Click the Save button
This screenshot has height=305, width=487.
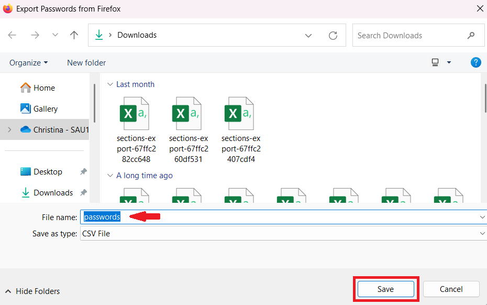point(386,289)
